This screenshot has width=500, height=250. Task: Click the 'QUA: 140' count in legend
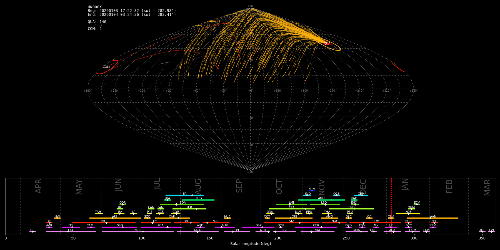[x=97, y=22]
